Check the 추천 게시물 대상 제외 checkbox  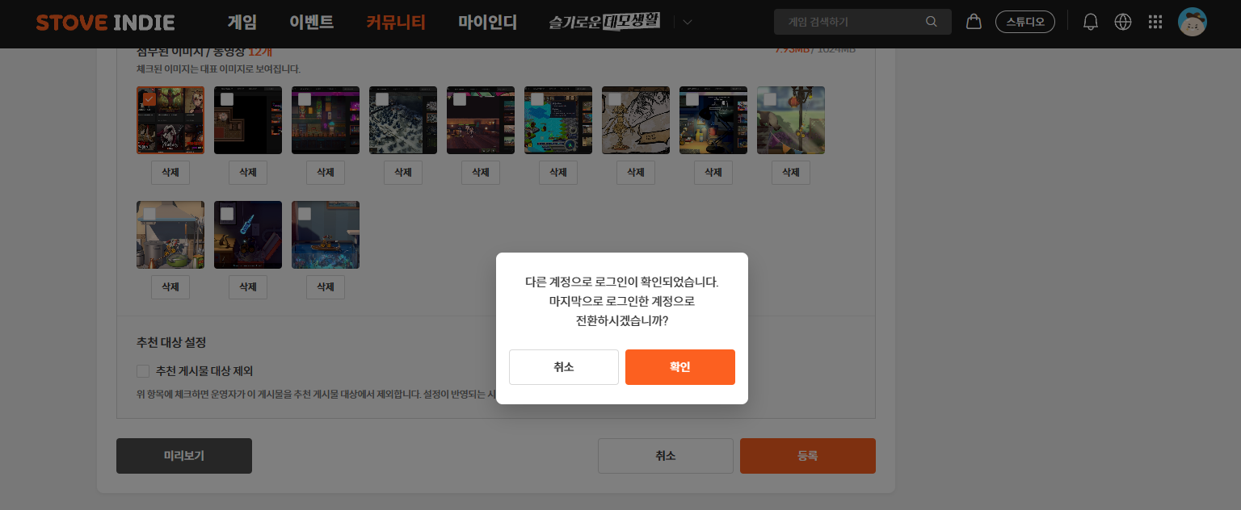click(143, 371)
